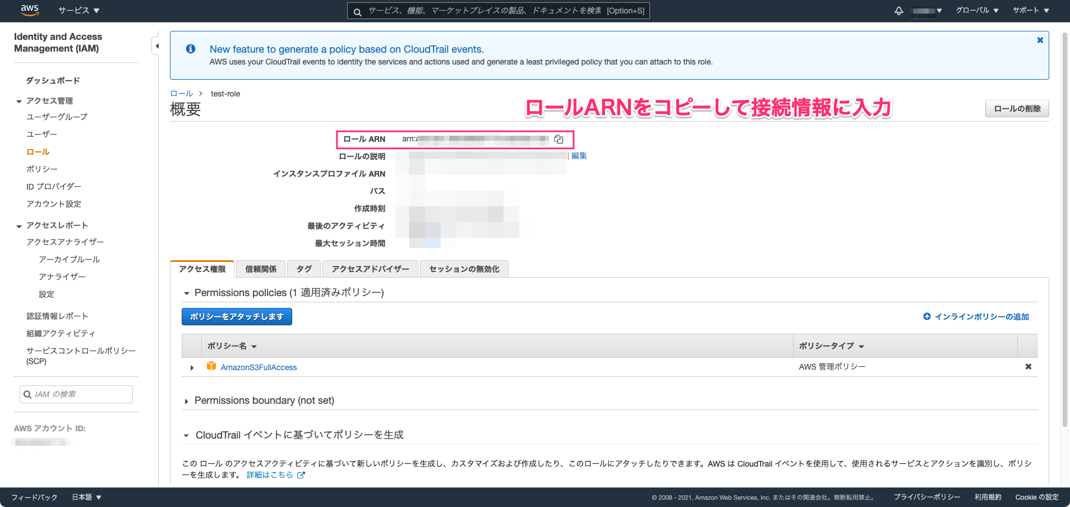
Task: Open ユーザーグループ in the sidebar
Action: (57, 117)
